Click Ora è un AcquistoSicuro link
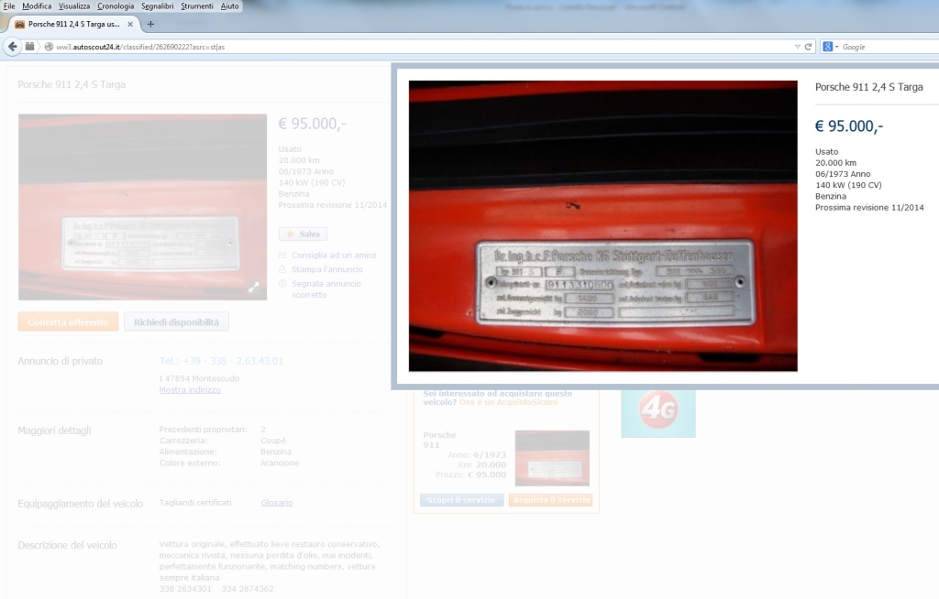Viewport: 939px width, 599px height. click(x=508, y=402)
